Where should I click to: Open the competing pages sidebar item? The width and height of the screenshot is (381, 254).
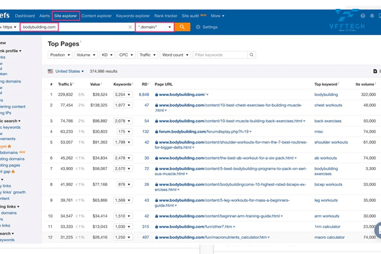[10, 165]
